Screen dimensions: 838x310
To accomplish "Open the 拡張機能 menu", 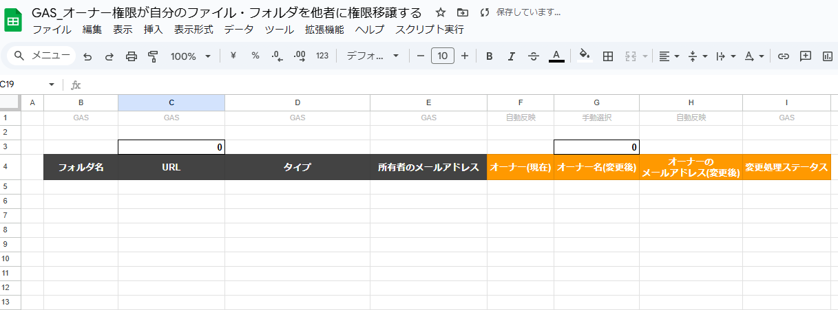I will coord(324,30).
